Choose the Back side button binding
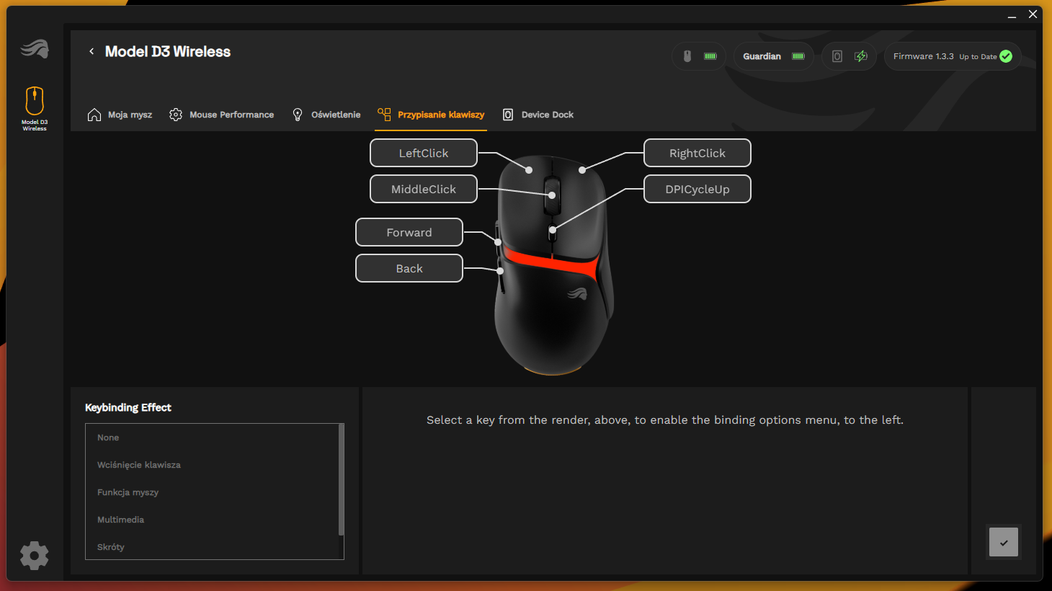Image resolution: width=1052 pixels, height=591 pixels. point(409,268)
